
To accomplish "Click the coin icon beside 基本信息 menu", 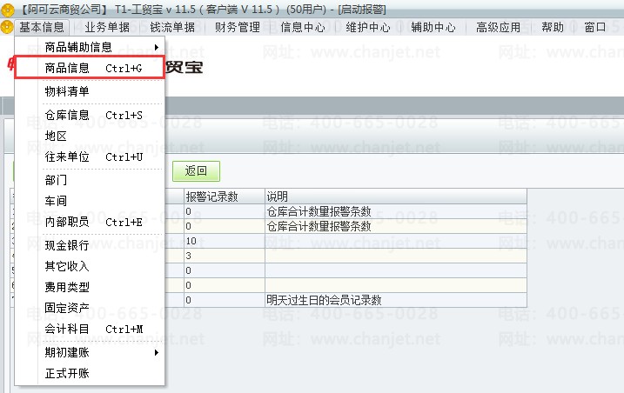I will tap(7, 27).
